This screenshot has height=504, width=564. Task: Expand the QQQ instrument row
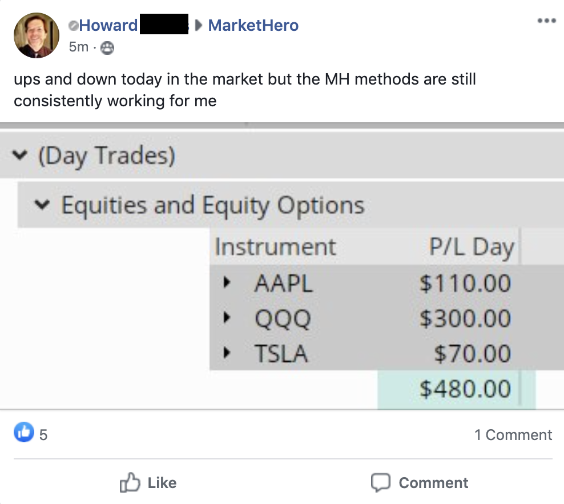coord(227,318)
